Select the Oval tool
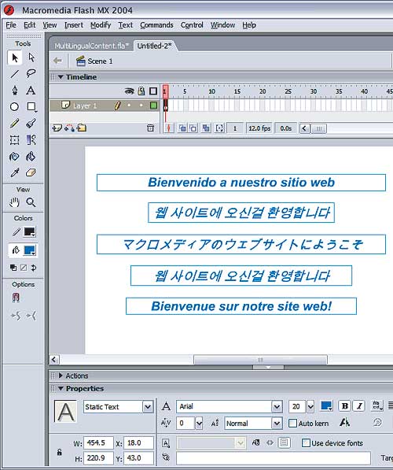 coord(14,107)
